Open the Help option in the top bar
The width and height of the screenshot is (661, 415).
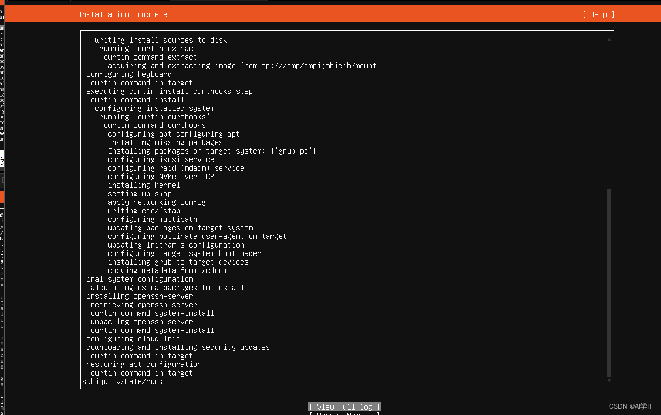(598, 14)
